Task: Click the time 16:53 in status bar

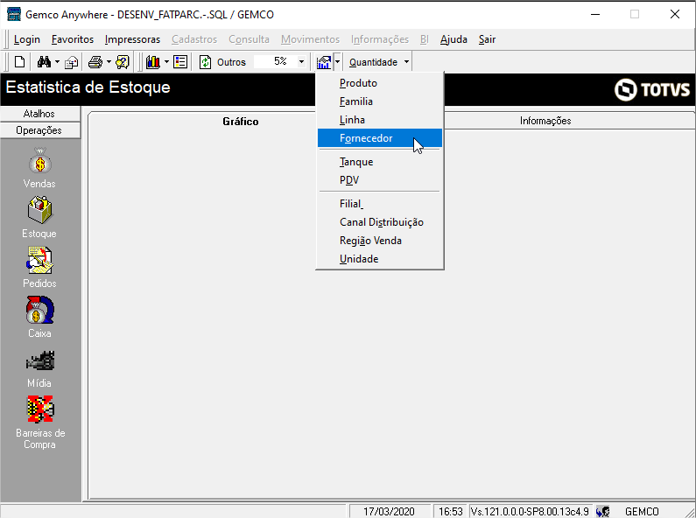Action: coord(451,512)
